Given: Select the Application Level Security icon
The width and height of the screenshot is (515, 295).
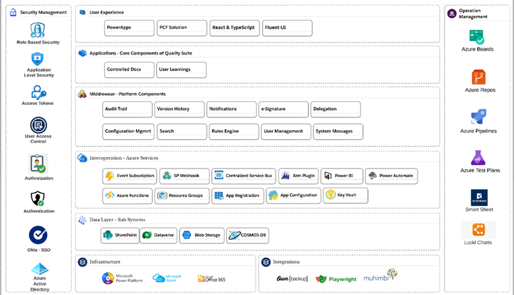Looking at the screenshot, I should click(x=37, y=59).
